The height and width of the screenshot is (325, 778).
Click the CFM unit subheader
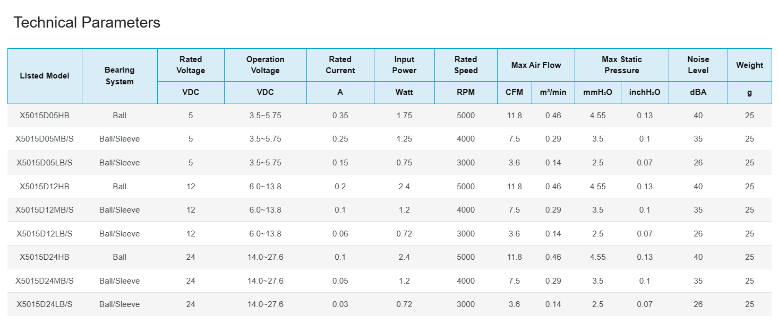coord(514,92)
